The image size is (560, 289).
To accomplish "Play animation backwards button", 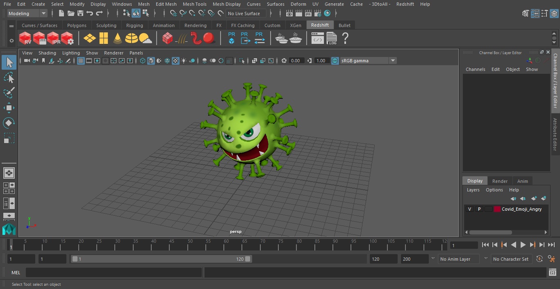I will [513, 245].
